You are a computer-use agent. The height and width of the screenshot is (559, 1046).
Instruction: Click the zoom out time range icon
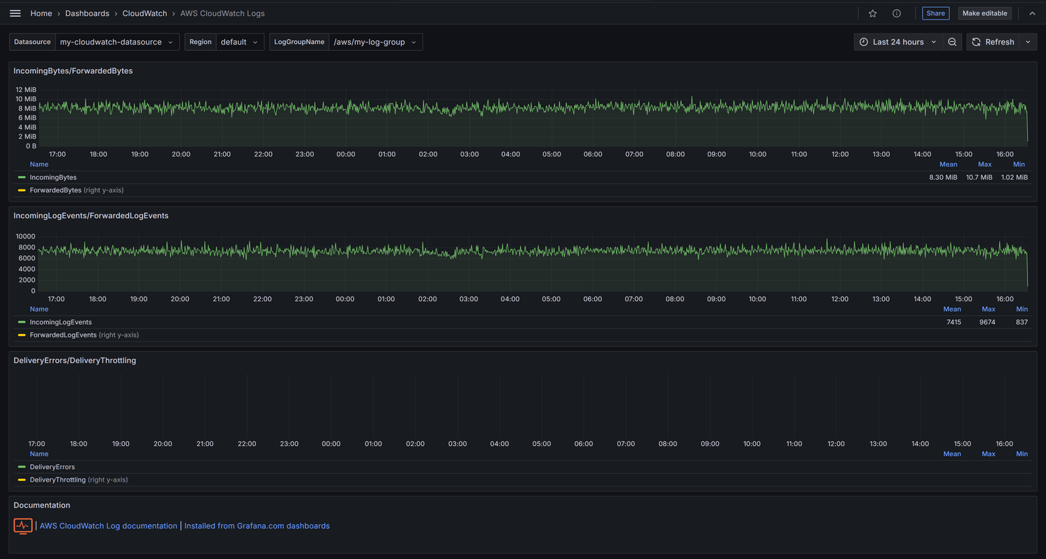pos(952,42)
